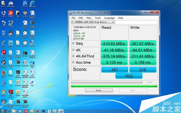Open the Tools menu
This screenshot has height=113, width=181.
[98, 18]
